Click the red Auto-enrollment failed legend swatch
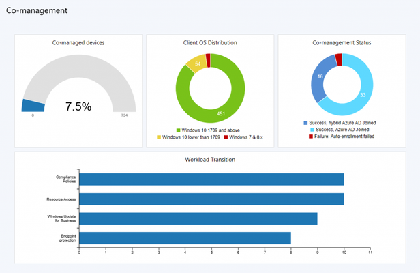Viewport: 420px width, 273px height. [311, 136]
